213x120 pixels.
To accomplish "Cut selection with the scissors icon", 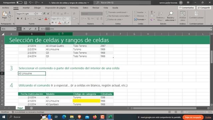I will [10, 13].
